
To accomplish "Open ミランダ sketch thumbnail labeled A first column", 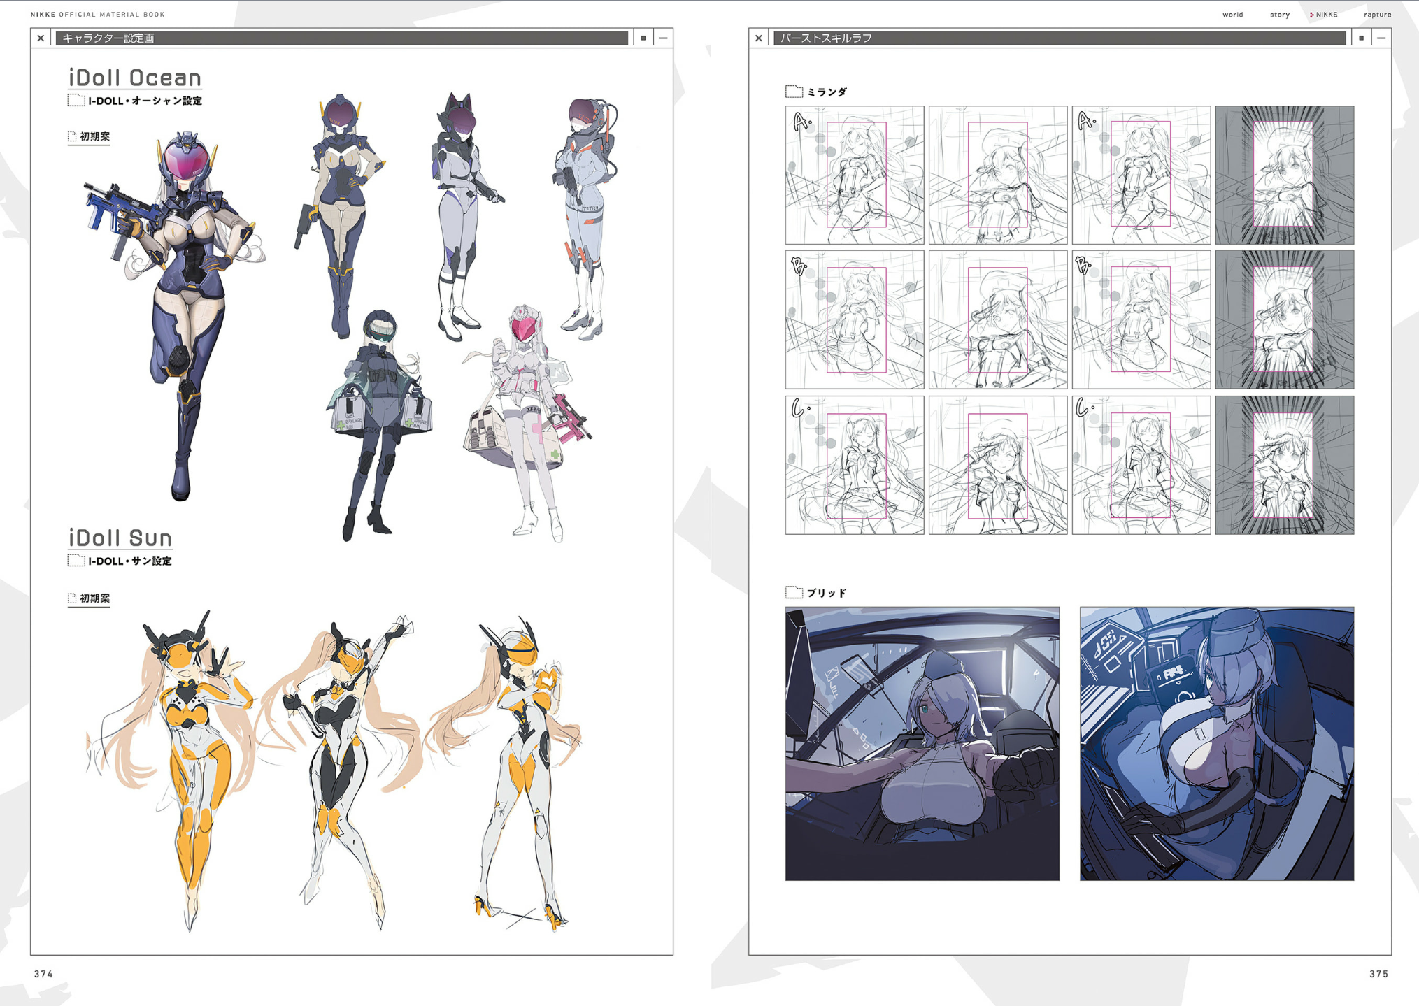I will [x=854, y=175].
